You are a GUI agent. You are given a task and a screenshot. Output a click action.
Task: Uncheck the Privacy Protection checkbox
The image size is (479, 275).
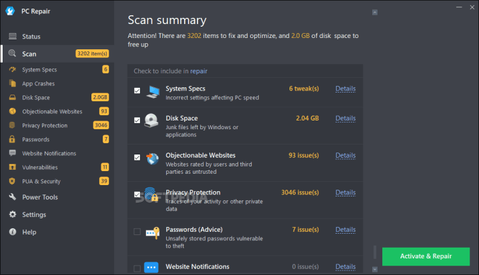coord(137,194)
